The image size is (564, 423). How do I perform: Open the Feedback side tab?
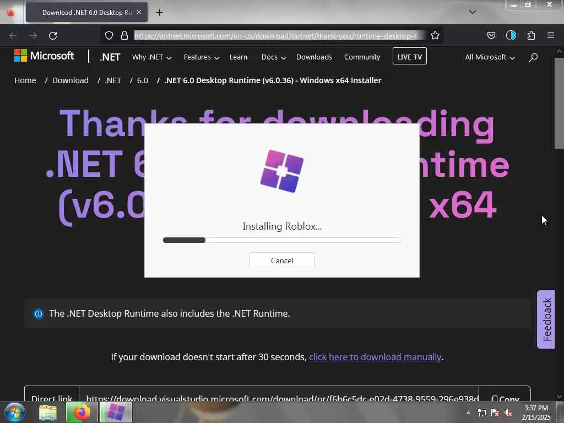point(546,319)
